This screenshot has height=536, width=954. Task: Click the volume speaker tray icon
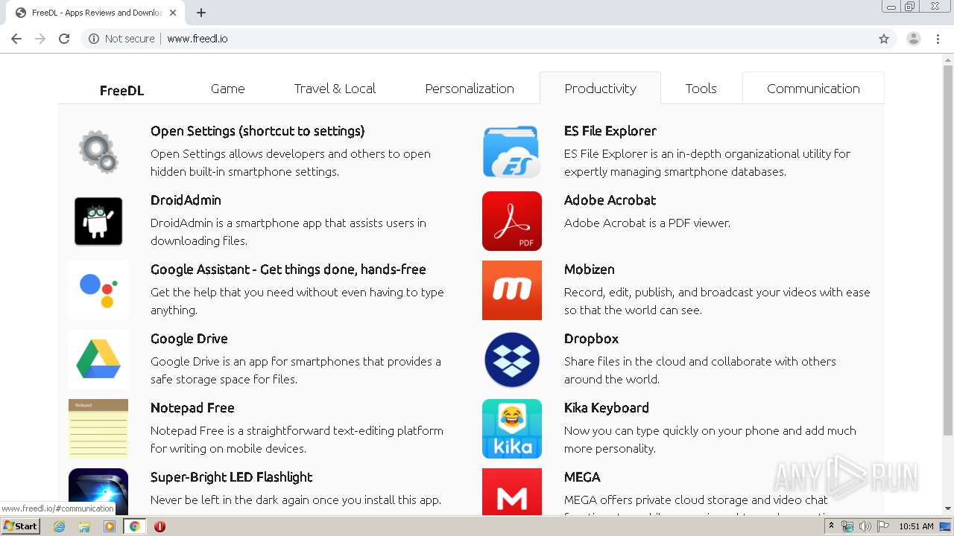pos(865,526)
